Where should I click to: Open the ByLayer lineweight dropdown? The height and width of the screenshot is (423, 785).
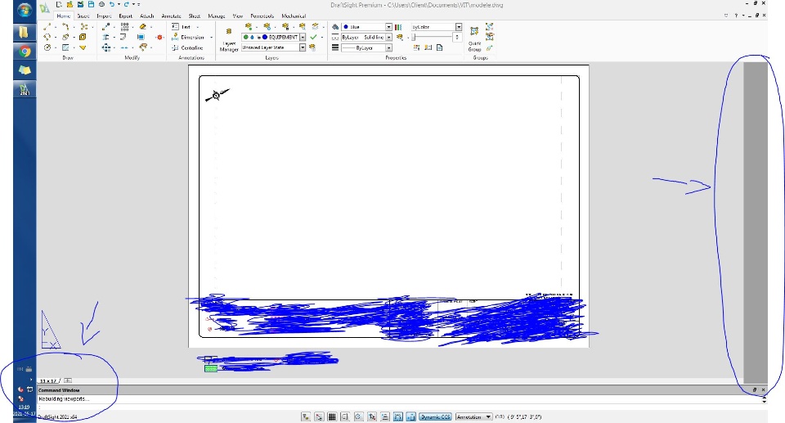[388, 47]
